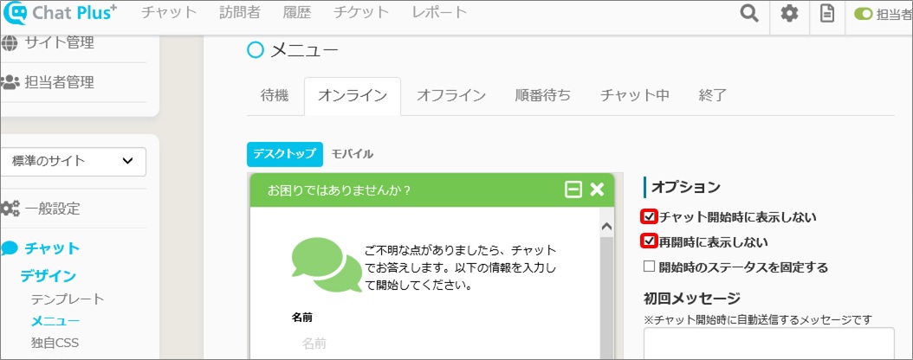The image size is (913, 360).
Task: Switch to the オフライン tab
Action: (451, 96)
